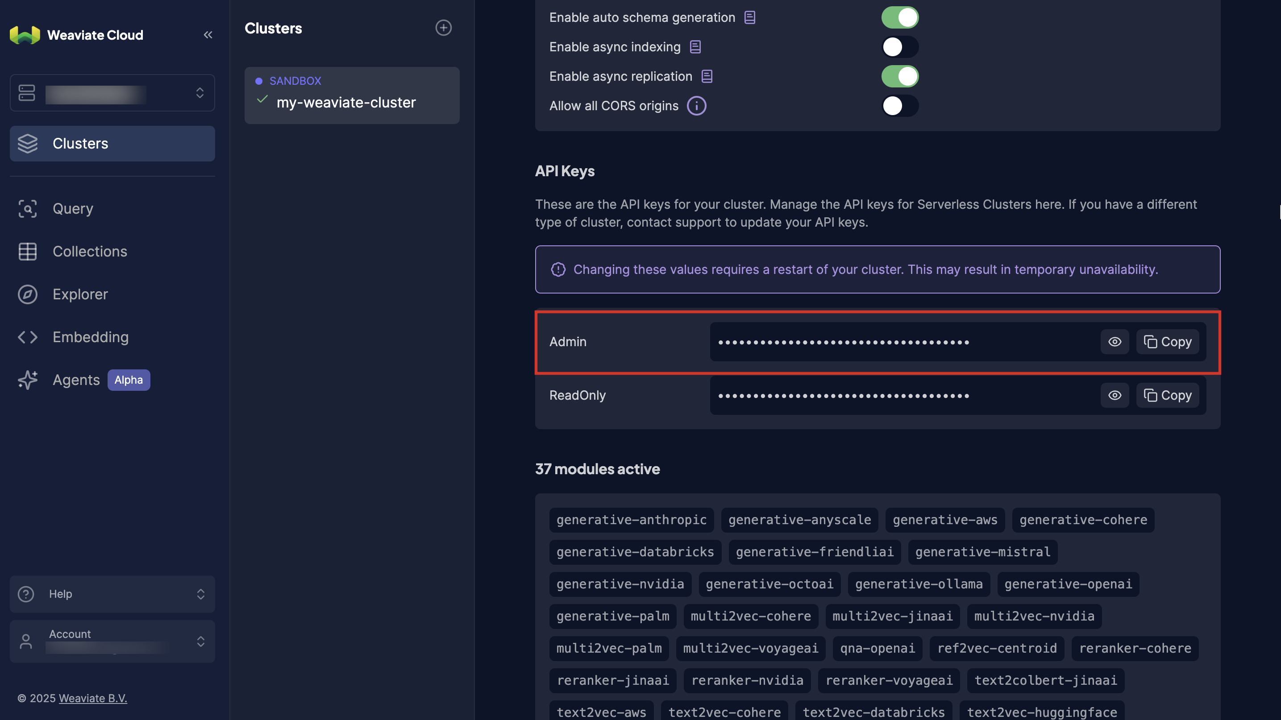1281x720 pixels.
Task: Enable async indexing toggle
Action: tap(900, 47)
